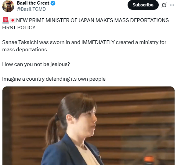181x165 pixels.
Task: Play the video showing the woman in a blazer
Action: [89, 126]
